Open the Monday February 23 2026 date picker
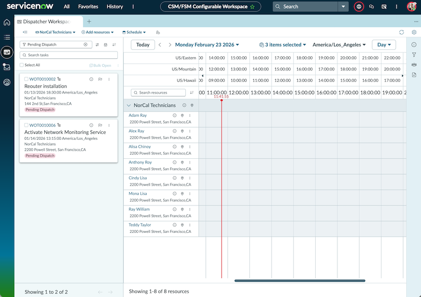421x297 pixels. pos(207,45)
